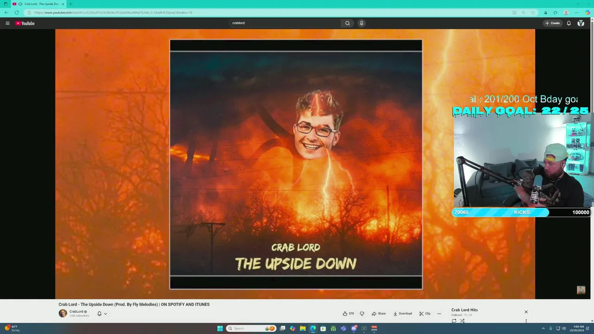Dislike the video with thumbs-down icon
The width and height of the screenshot is (594, 334).
362,314
